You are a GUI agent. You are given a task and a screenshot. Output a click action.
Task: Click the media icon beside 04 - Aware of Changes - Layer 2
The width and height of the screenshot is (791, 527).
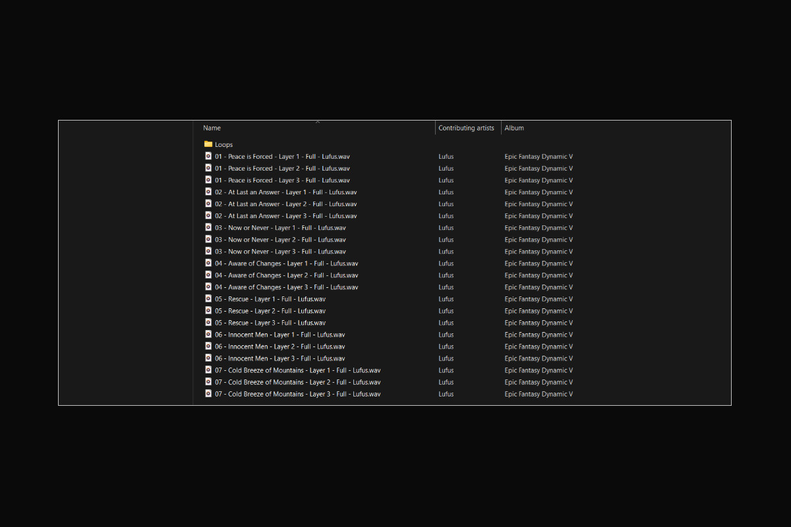point(209,275)
